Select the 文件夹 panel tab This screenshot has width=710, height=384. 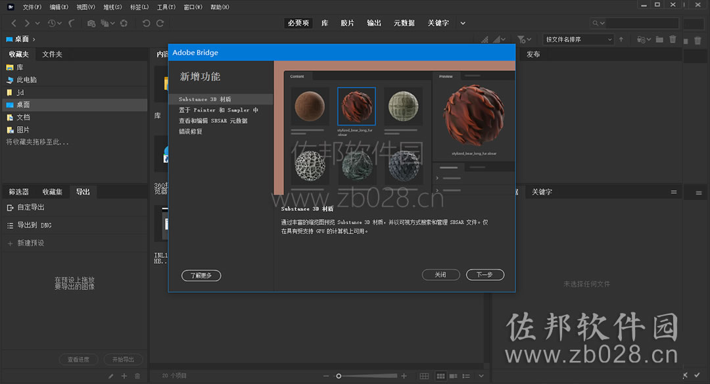coord(52,55)
